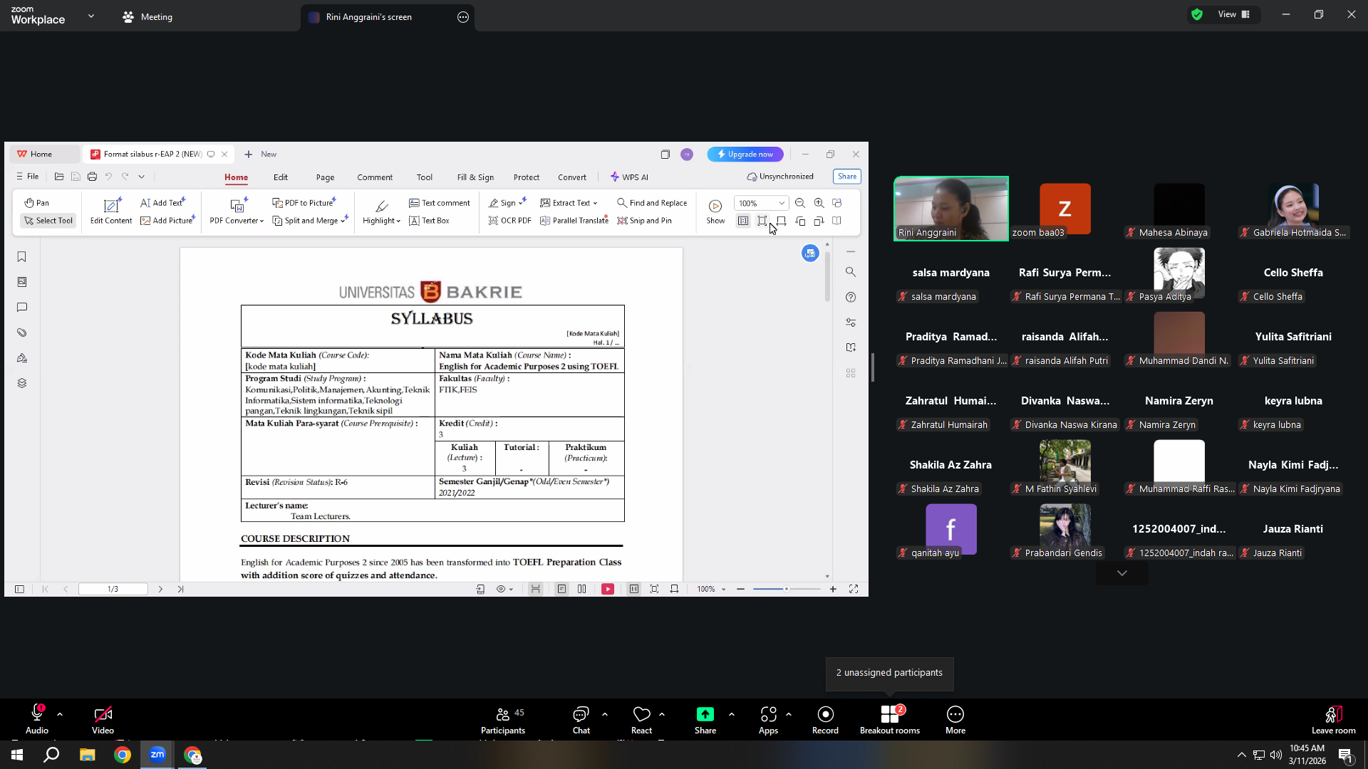The image size is (1368, 769).
Task: Open the Highlight dropdown in WPS
Action: tap(381, 211)
